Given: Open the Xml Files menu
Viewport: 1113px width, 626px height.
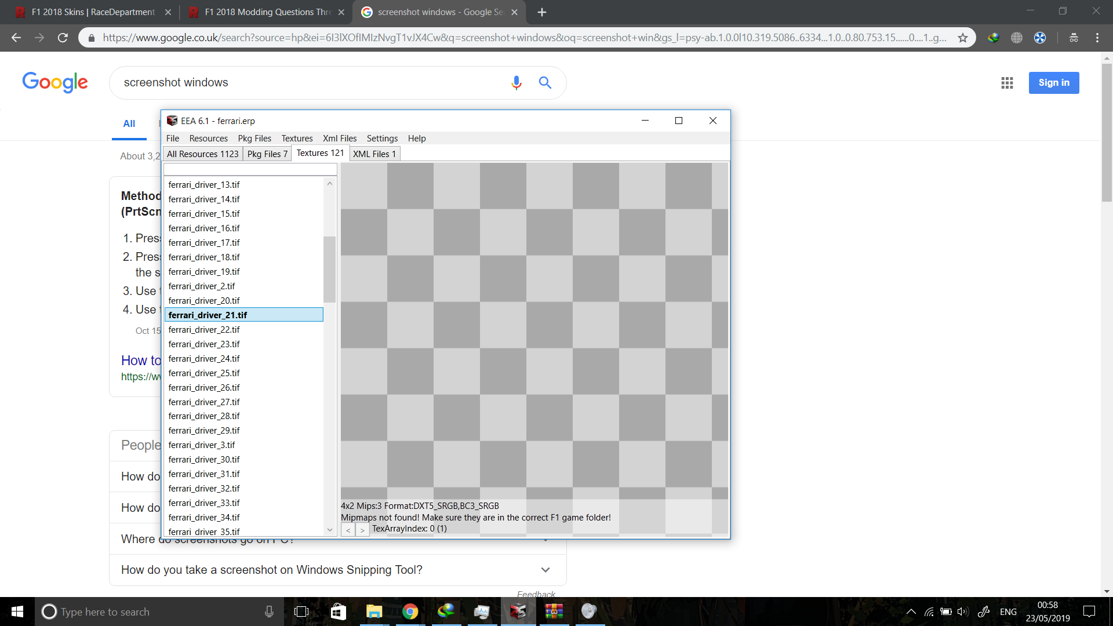Looking at the screenshot, I should 340,139.
